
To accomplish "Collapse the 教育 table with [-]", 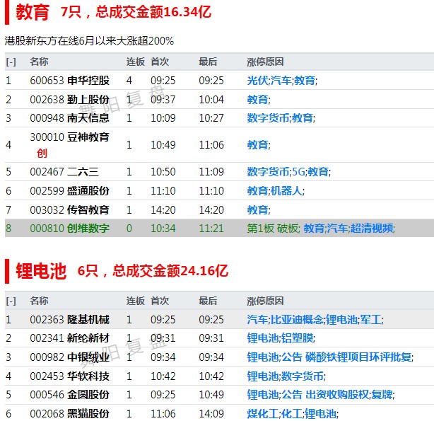I will point(11,62).
